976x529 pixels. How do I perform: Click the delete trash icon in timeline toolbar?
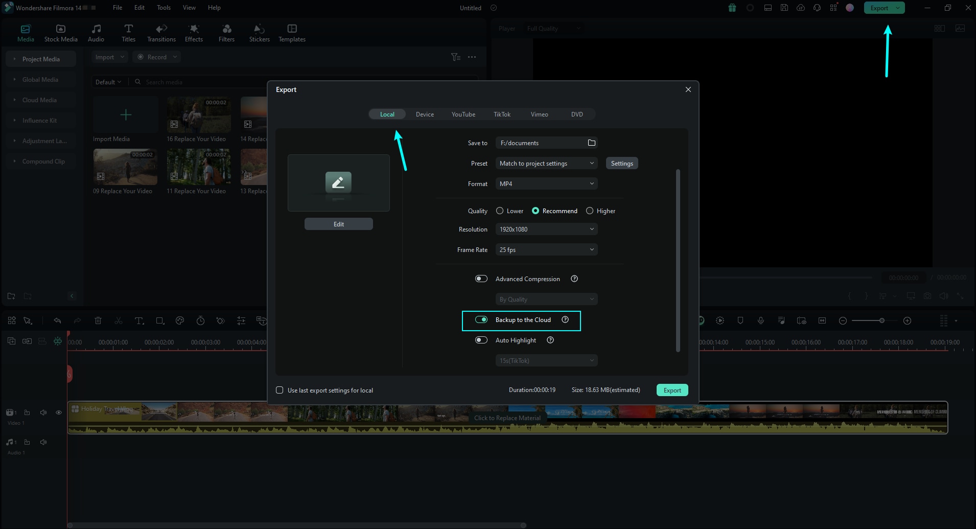(x=98, y=320)
